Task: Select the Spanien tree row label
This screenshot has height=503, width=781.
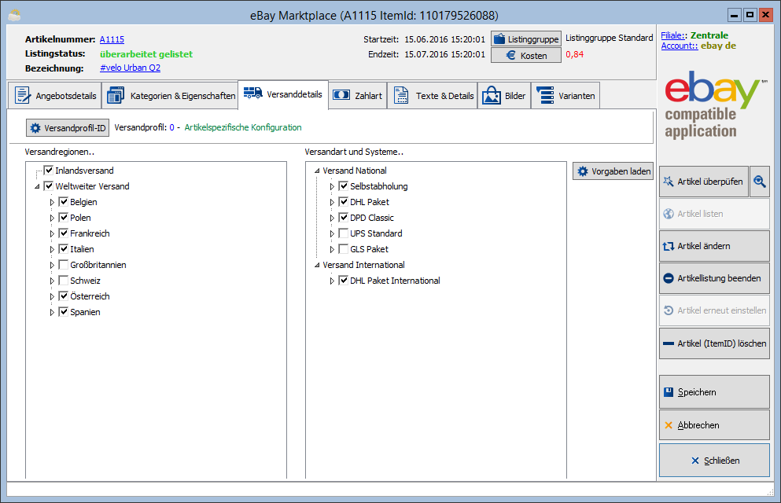Action: (x=85, y=312)
